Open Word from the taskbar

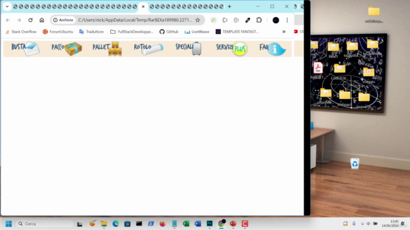click(198, 224)
